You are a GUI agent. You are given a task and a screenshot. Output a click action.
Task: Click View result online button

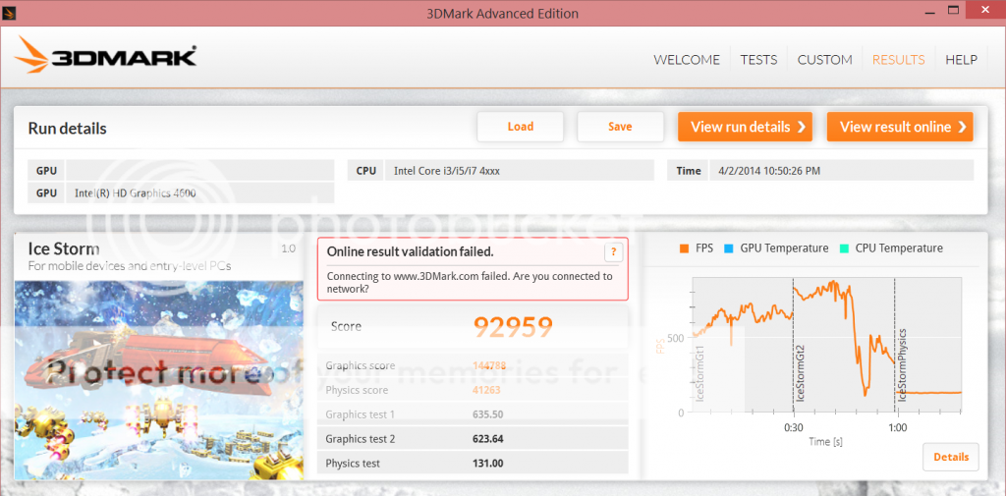click(x=900, y=127)
